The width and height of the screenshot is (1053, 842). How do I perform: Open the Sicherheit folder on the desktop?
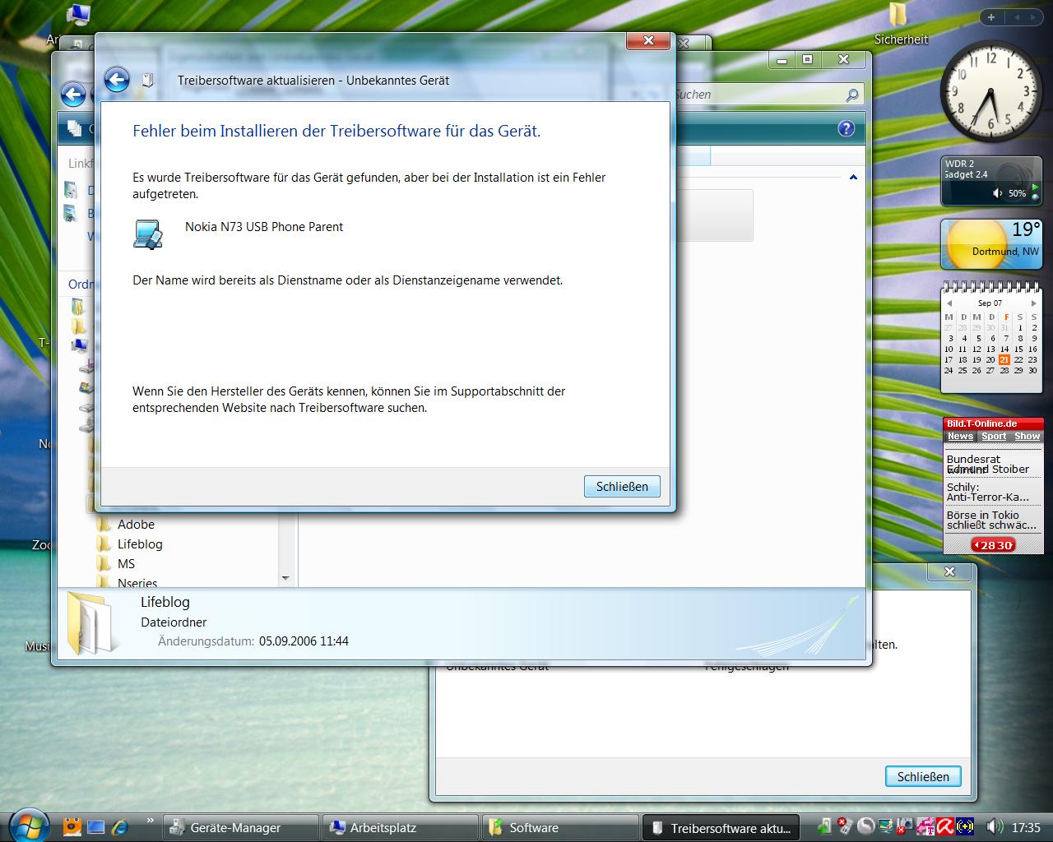(x=900, y=24)
